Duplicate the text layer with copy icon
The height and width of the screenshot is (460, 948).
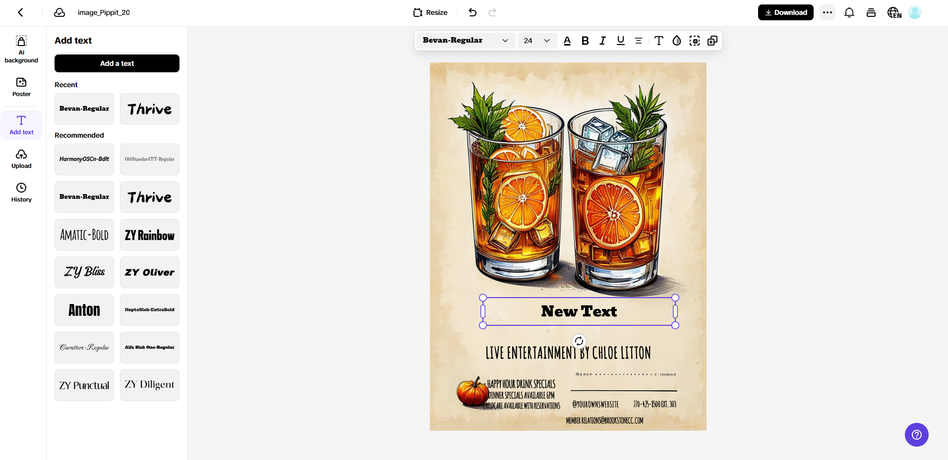(x=712, y=41)
